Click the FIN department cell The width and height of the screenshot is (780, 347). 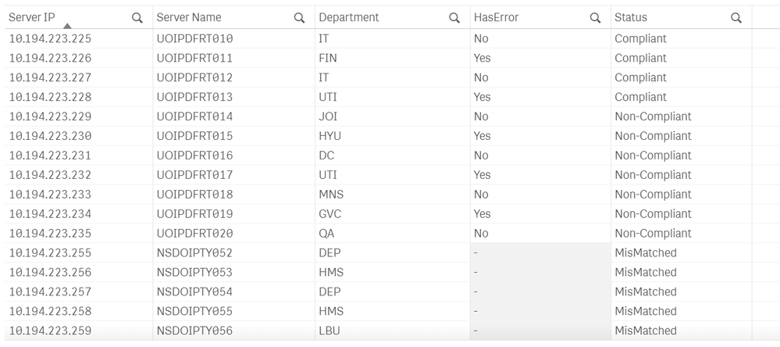click(328, 59)
